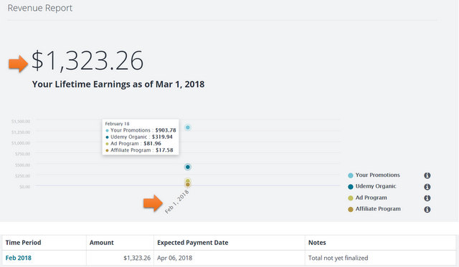Select the Udemy Organic data point on chart
The height and width of the screenshot is (267, 459).
pyautogui.click(x=188, y=167)
